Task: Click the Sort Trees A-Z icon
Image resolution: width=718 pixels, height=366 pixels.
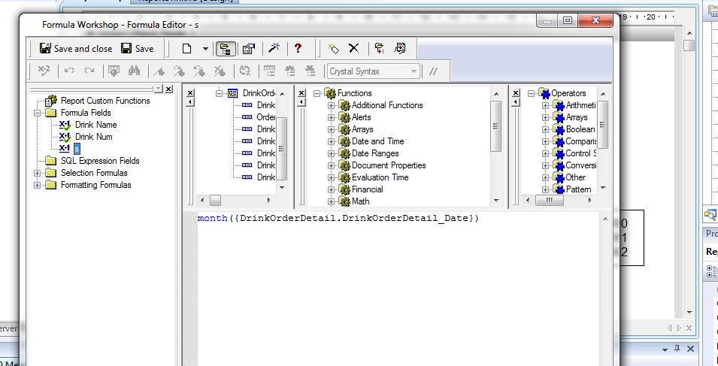Action: pos(245,71)
